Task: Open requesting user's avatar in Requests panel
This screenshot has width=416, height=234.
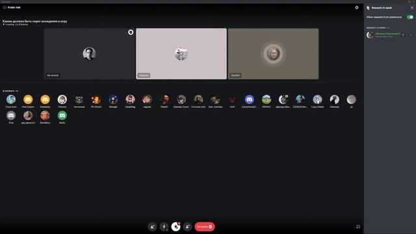Action: tap(370, 35)
